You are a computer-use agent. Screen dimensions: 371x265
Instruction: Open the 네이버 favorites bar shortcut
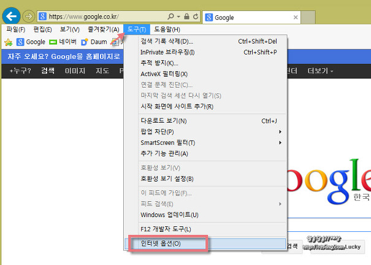(x=63, y=42)
